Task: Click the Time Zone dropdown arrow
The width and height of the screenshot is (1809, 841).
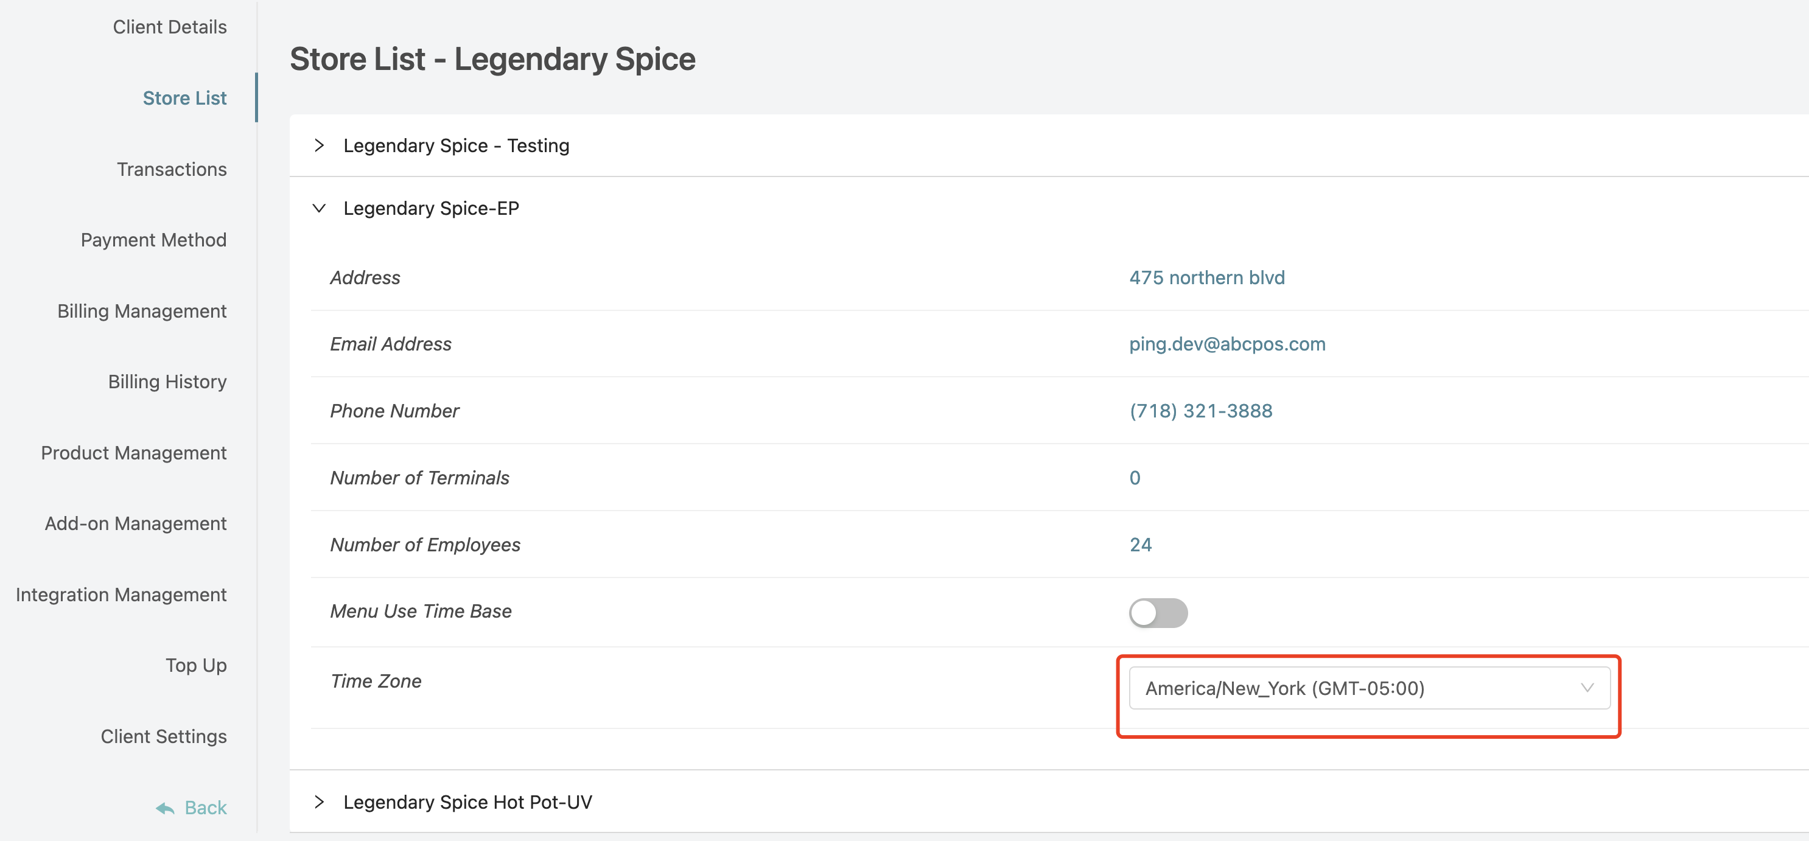Action: 1587,688
